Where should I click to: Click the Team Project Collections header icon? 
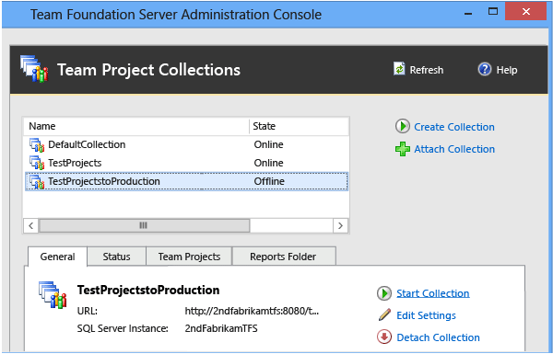click(34, 69)
